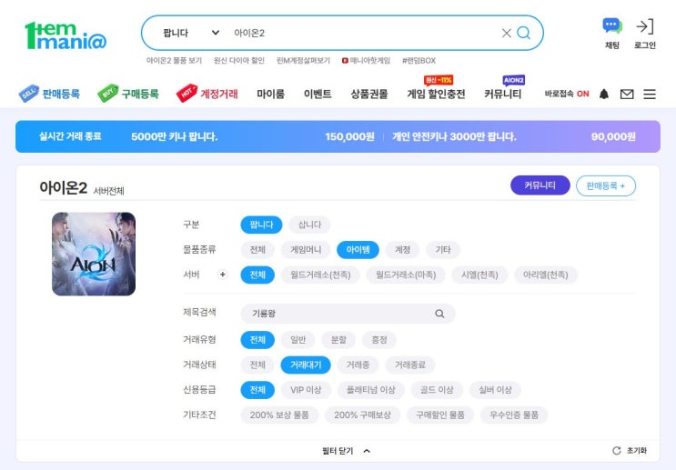
Task: Open the 원신 다이아 할인 link
Action: [239, 61]
